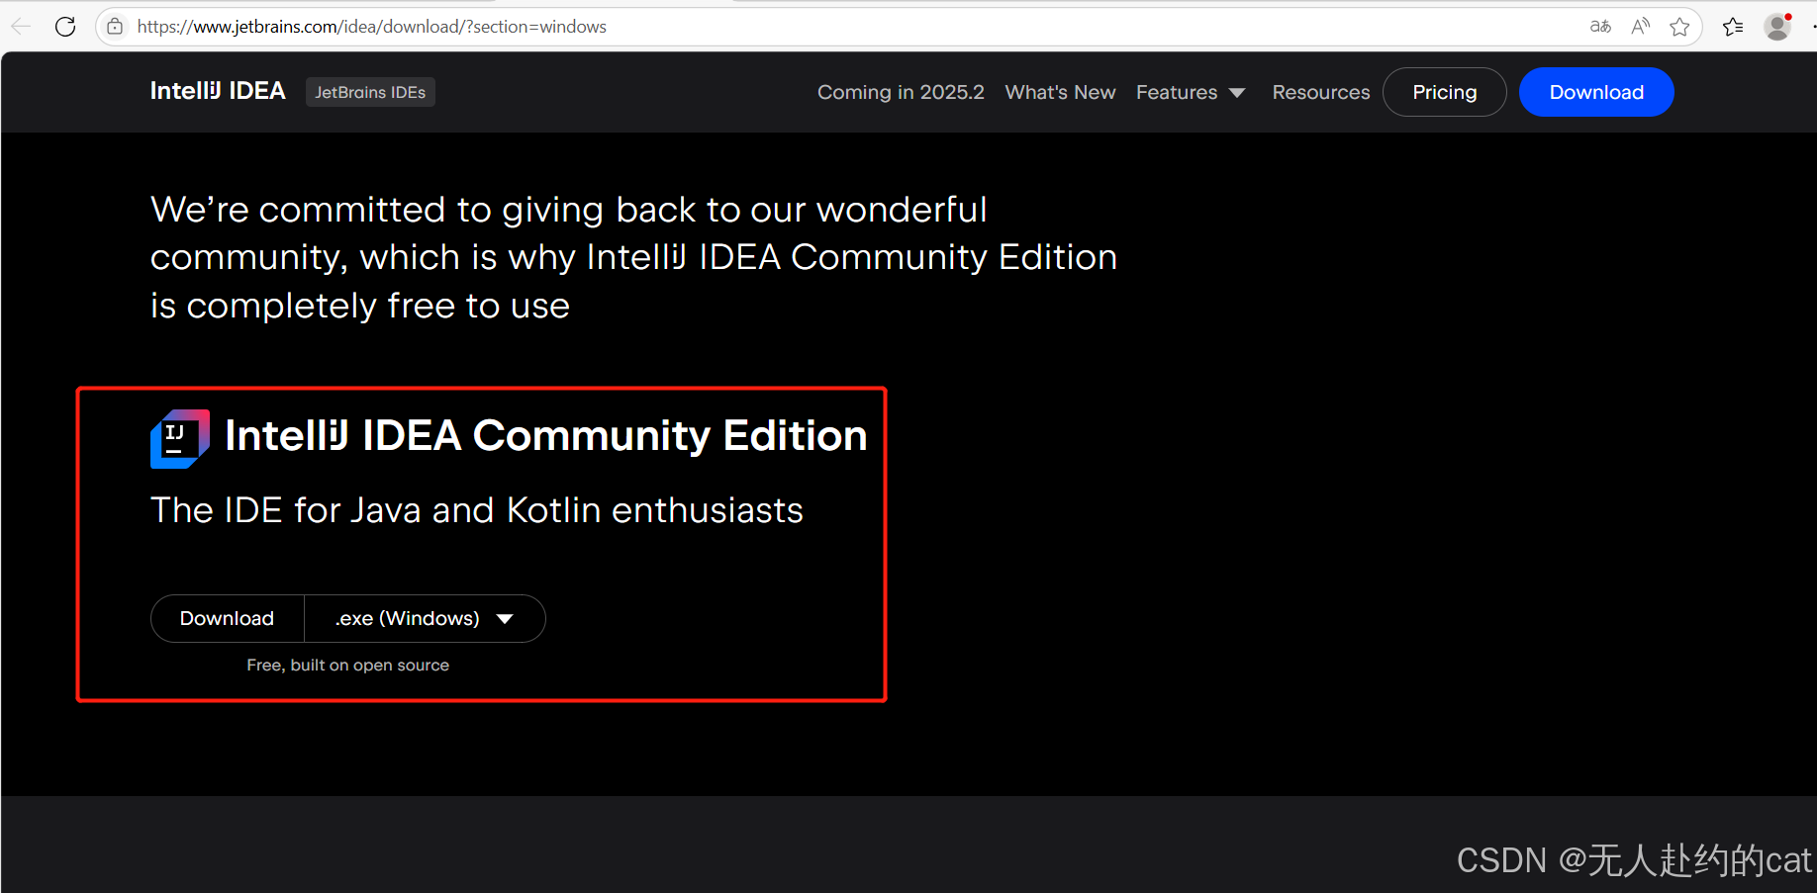Viewport: 1817px width, 893px height.
Task: Activate the read aloud icon
Action: coord(1640,27)
